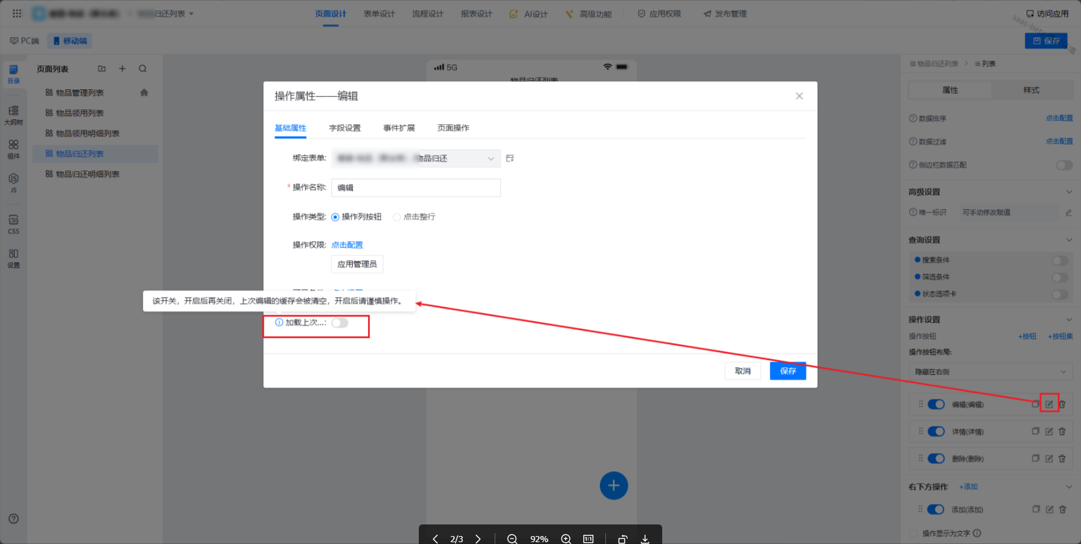Image resolution: width=1081 pixels, height=544 pixels.
Task: Toggle the 加载上次 switch
Action: tap(340, 323)
